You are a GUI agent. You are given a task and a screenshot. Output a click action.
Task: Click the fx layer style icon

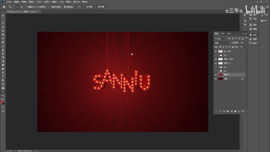[x=224, y=111]
